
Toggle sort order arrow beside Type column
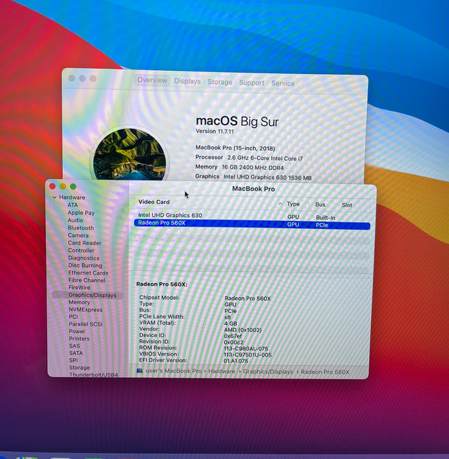[x=281, y=203]
